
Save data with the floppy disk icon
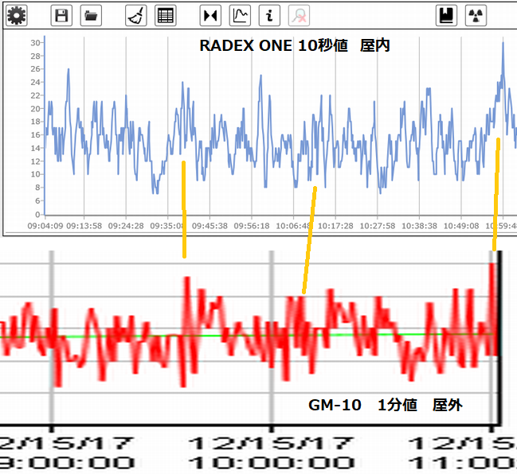[61, 15]
